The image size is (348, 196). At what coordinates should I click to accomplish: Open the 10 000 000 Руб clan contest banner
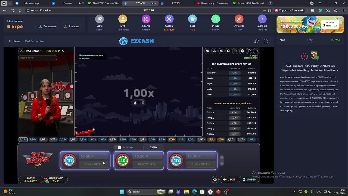[x=310, y=24]
